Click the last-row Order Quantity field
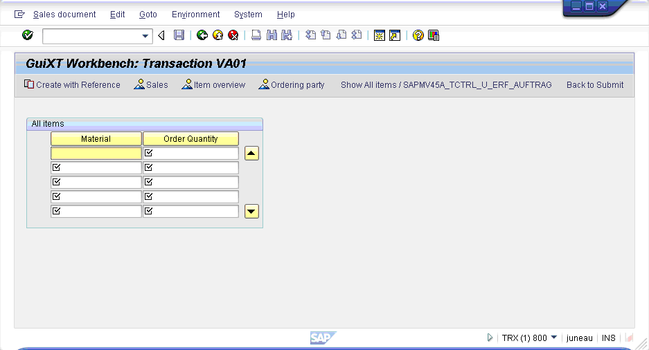Screen dimensions: 649x350 pyautogui.click(x=190, y=211)
